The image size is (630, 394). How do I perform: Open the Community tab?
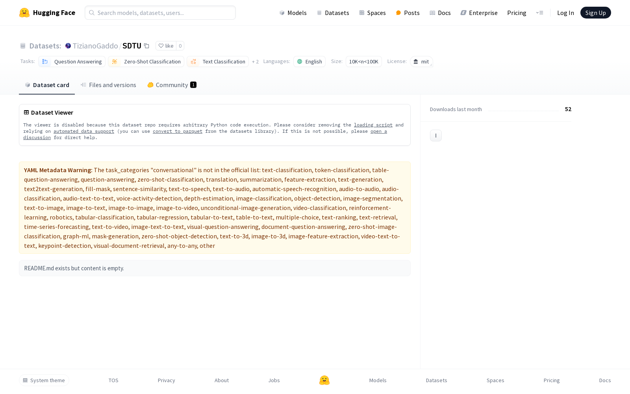pos(172,85)
